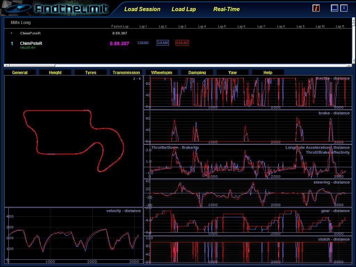Close the FindTheLimit window
This screenshot has width=356, height=267.
pos(344,8)
